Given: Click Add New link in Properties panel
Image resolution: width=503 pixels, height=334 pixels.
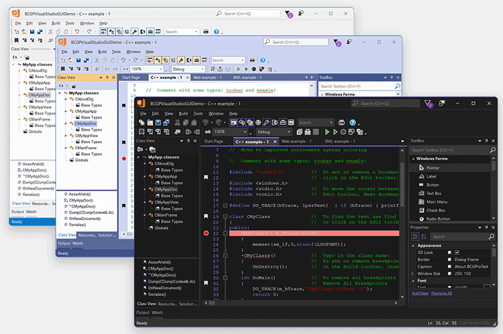Looking at the screenshot, I should pos(420,293).
